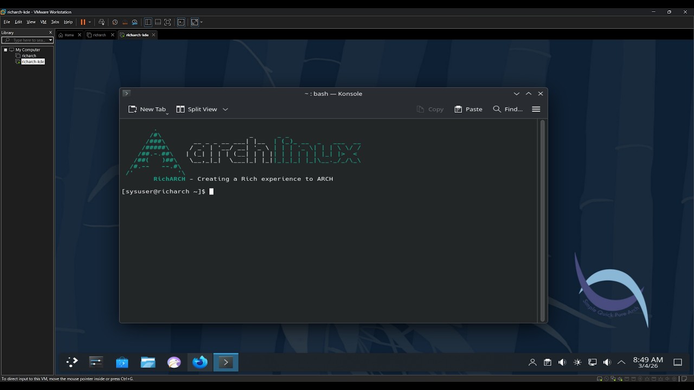This screenshot has height=390, width=694.
Task: Open the VMware File menu
Action: point(7,22)
